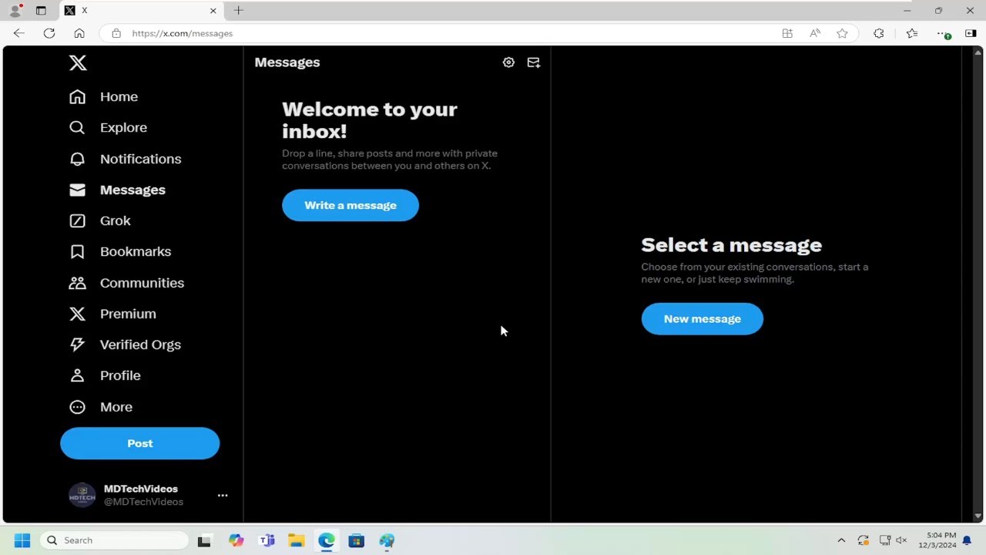Image resolution: width=986 pixels, height=555 pixels.
Task: Launch Copilot from the taskbar
Action: pos(236,541)
